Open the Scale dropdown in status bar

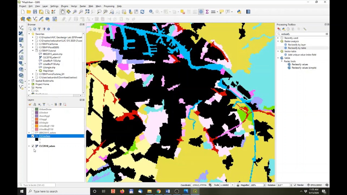tap(232, 185)
